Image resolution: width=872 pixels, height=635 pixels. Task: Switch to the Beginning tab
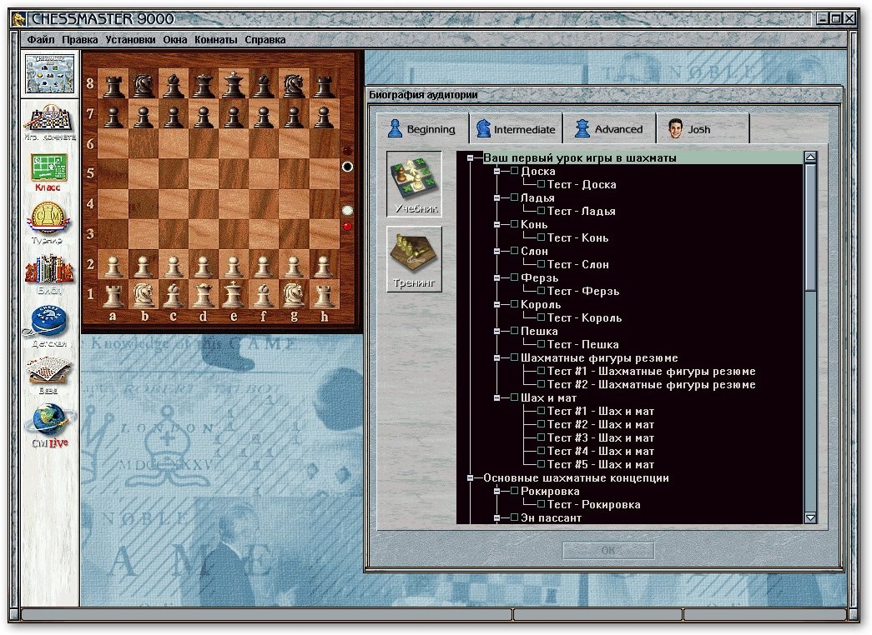pos(422,129)
